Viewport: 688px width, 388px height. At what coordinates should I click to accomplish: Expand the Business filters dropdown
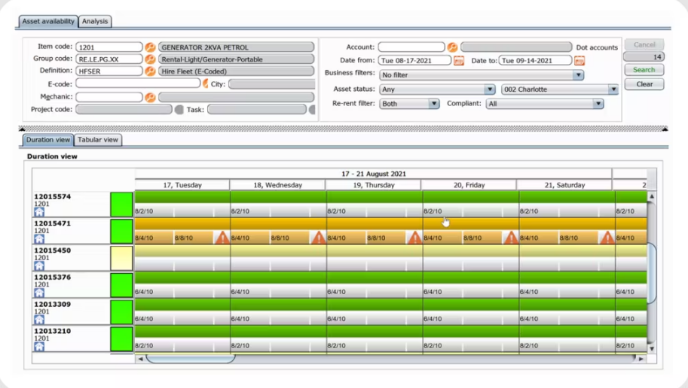[x=578, y=75]
